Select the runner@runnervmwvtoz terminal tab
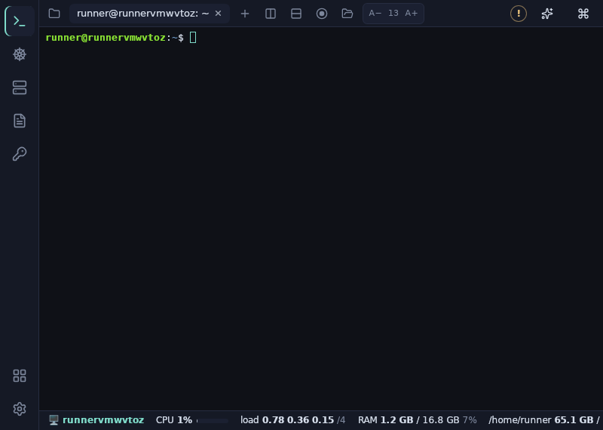Image resolution: width=603 pixels, height=430 pixels. 149,14
